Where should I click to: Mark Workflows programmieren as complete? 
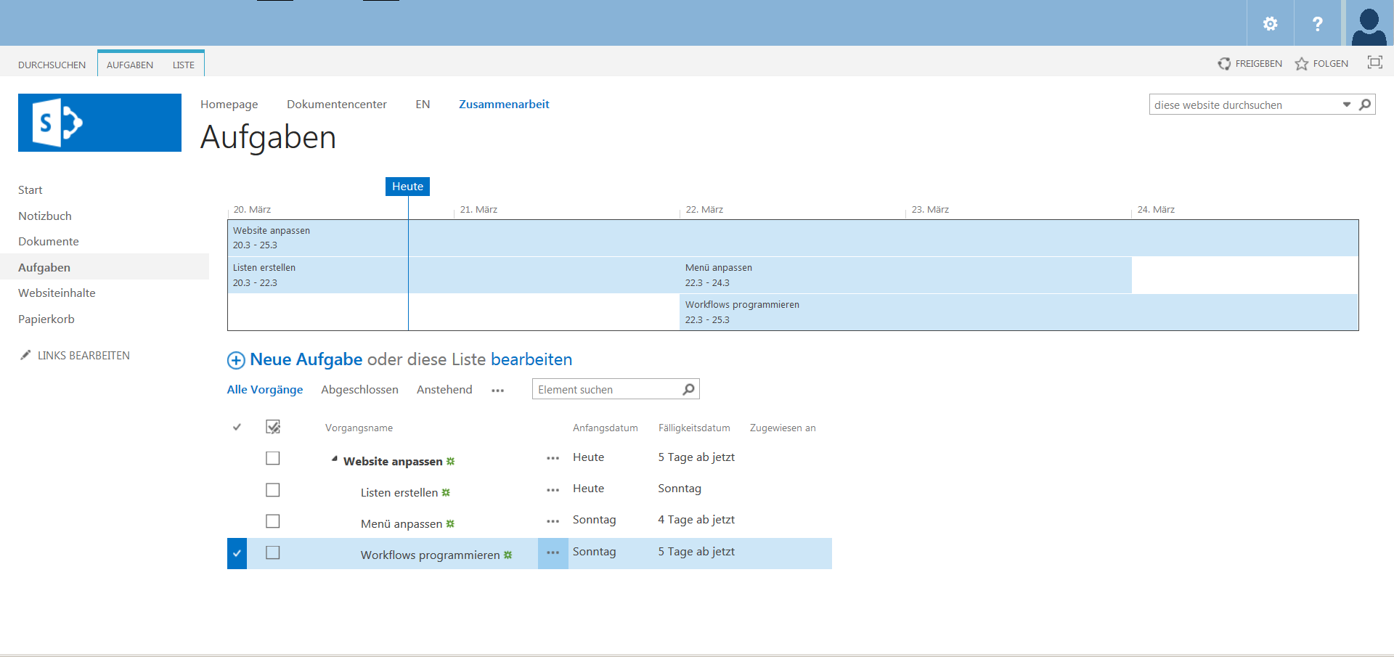click(x=273, y=553)
